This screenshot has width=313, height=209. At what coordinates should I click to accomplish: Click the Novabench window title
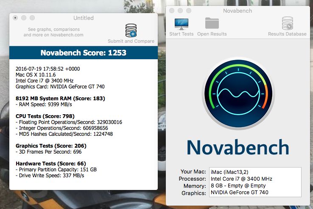click(x=238, y=11)
